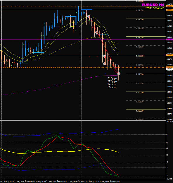Click the magenta price tag on price axis
Image resolution: width=173 pixels, height=183 pixels.
(x=169, y=40)
